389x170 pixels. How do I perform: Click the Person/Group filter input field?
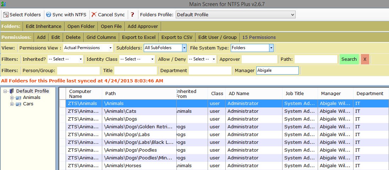78,70
